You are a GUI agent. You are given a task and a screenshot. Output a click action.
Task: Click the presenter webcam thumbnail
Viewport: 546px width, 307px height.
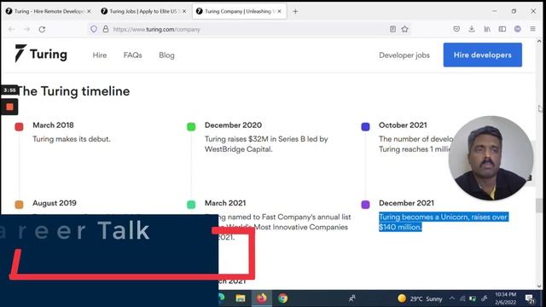tap(491, 158)
